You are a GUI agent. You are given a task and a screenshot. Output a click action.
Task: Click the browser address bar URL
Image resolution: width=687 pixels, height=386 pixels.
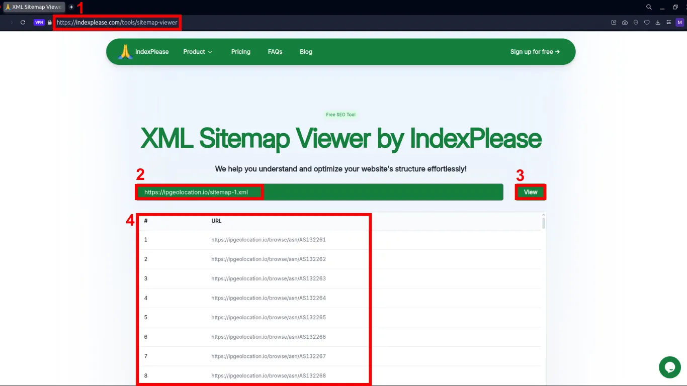(117, 23)
